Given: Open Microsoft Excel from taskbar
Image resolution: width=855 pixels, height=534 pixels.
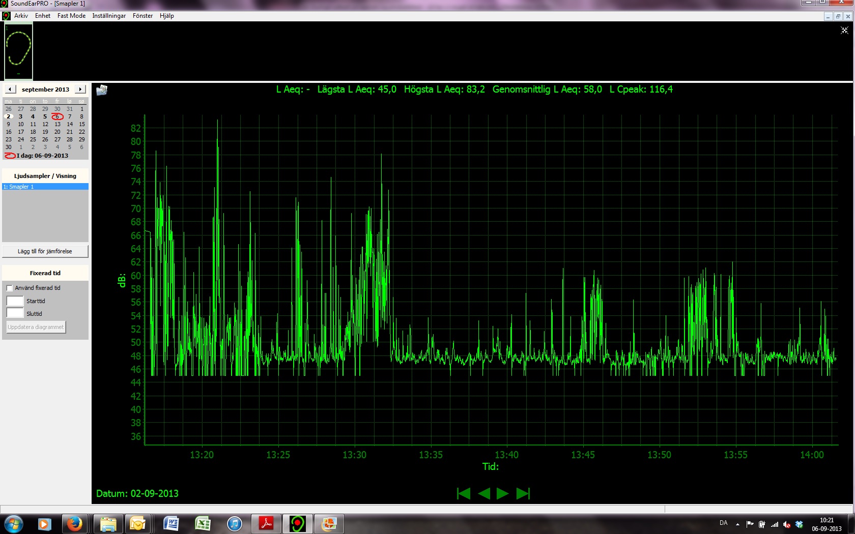Looking at the screenshot, I should click(x=203, y=523).
